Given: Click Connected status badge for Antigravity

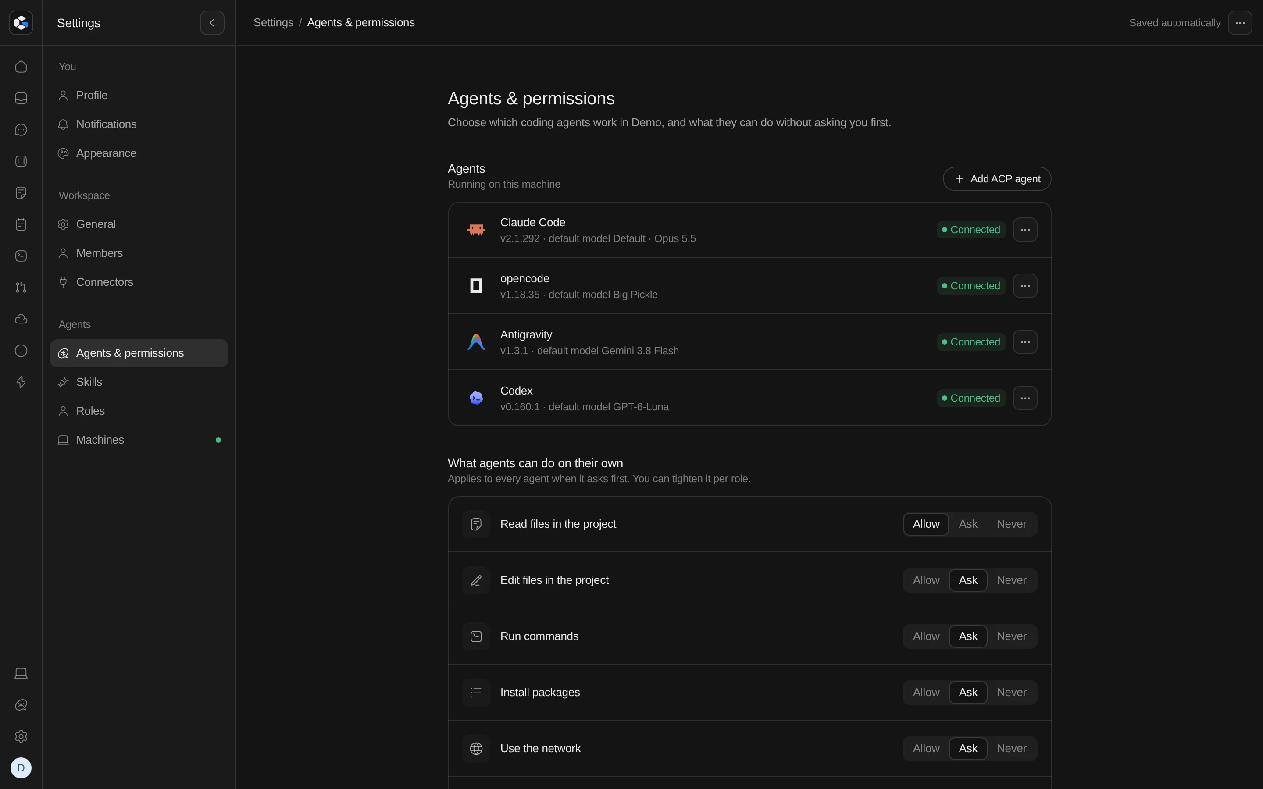Looking at the screenshot, I should tap(971, 342).
